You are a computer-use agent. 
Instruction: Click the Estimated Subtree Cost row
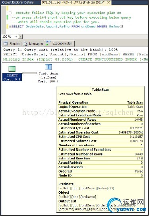(x=101, y=141)
